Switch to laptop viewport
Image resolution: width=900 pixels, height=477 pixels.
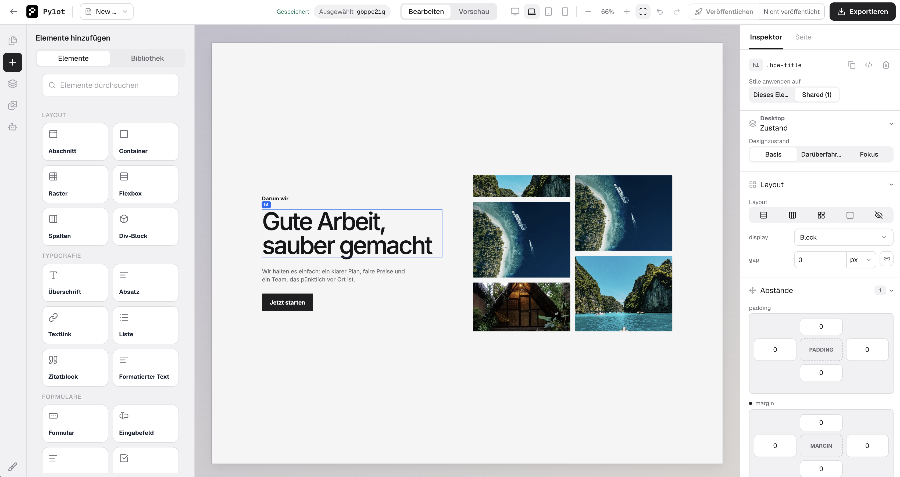pos(531,12)
